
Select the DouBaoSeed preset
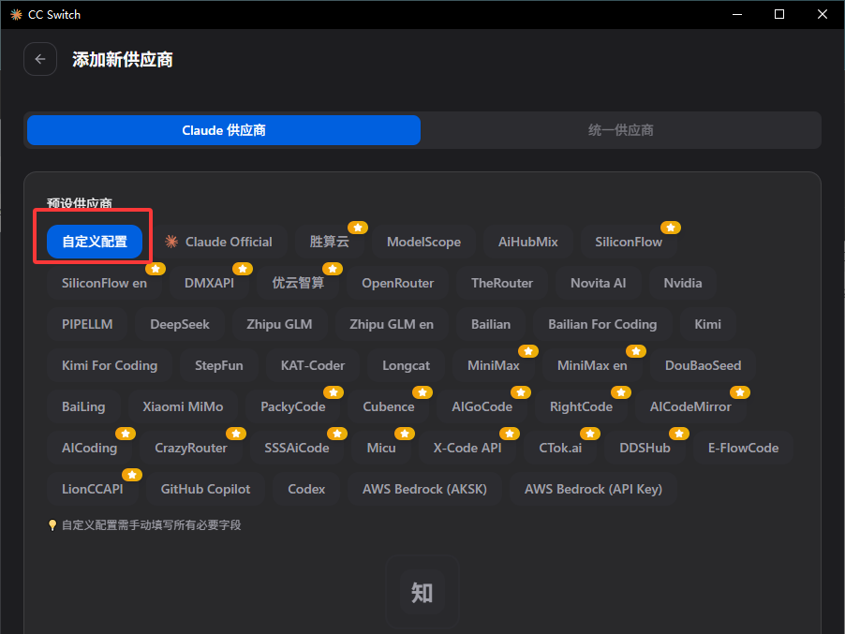(x=703, y=365)
